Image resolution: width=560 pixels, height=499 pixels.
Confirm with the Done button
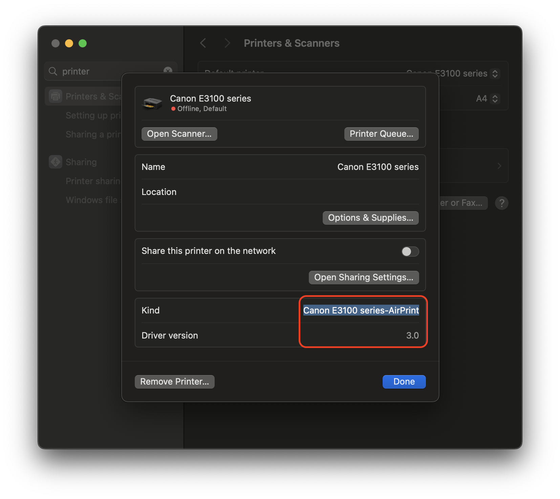[404, 382]
